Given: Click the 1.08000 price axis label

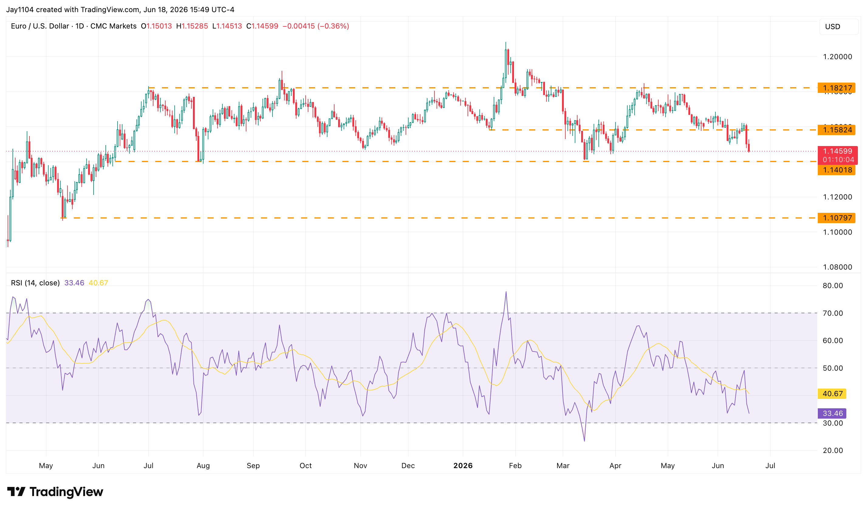Looking at the screenshot, I should [838, 267].
